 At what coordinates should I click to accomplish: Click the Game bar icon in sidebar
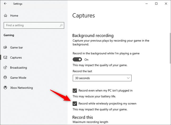tap(5, 48)
